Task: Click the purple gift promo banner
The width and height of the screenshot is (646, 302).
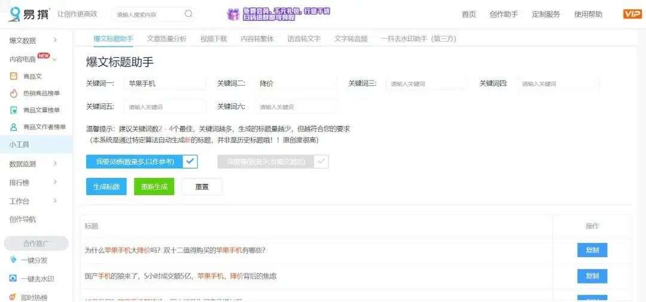Action: (279, 14)
